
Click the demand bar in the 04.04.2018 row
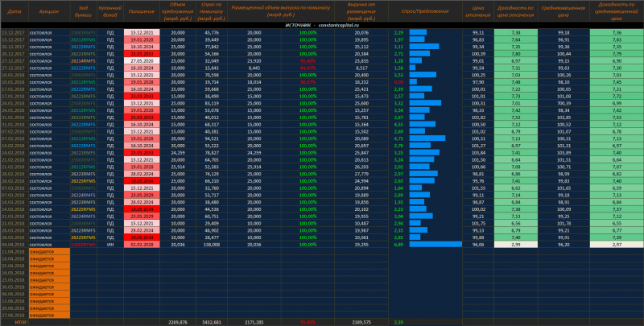point(436,244)
